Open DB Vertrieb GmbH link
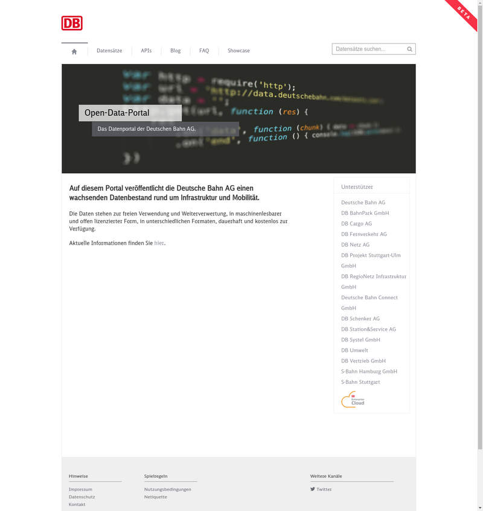 click(x=363, y=361)
